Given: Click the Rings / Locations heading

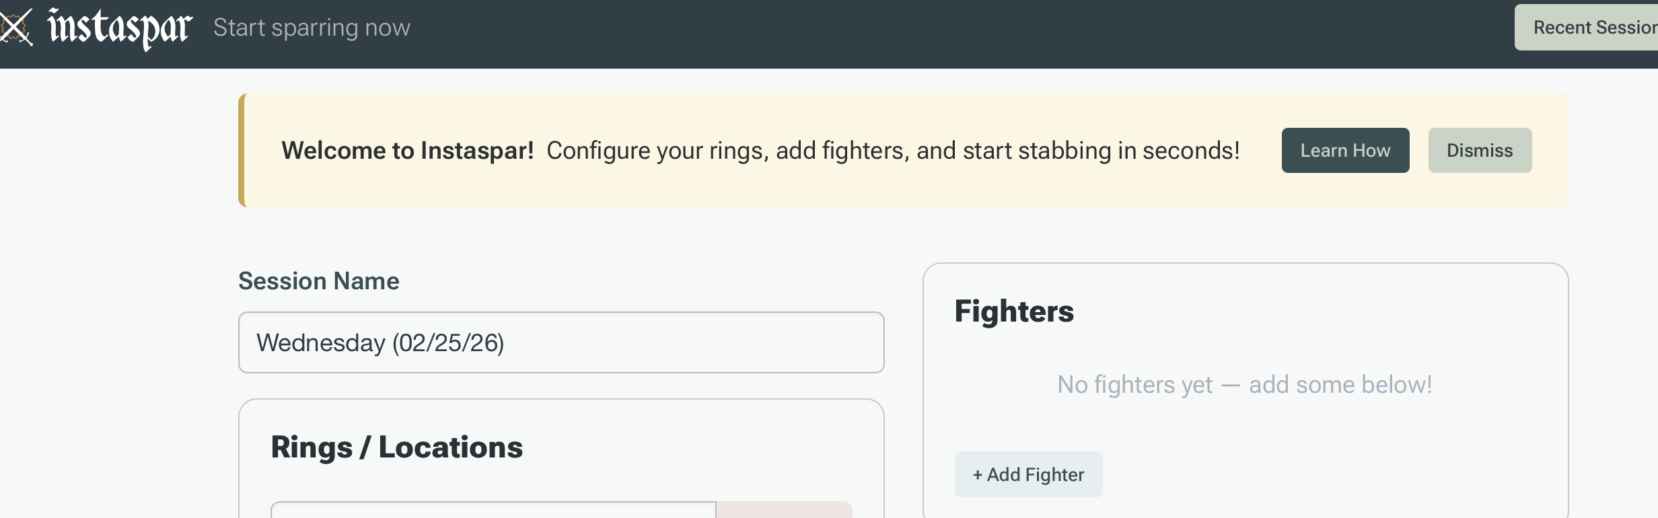Looking at the screenshot, I should [x=396, y=447].
